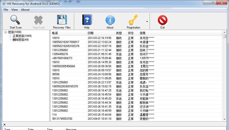The width and height of the screenshot is (229, 130).
Task: Sort by the 日期 column header
Action: (101, 33)
